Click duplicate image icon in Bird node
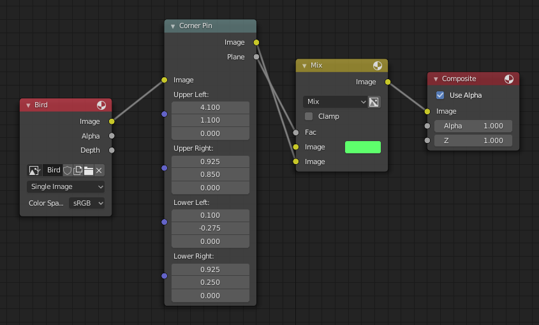 (78, 170)
